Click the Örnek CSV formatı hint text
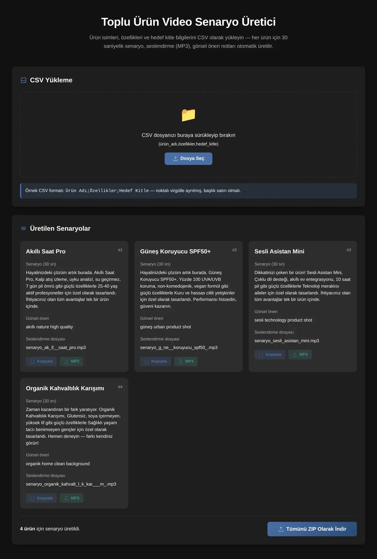 coord(133,191)
